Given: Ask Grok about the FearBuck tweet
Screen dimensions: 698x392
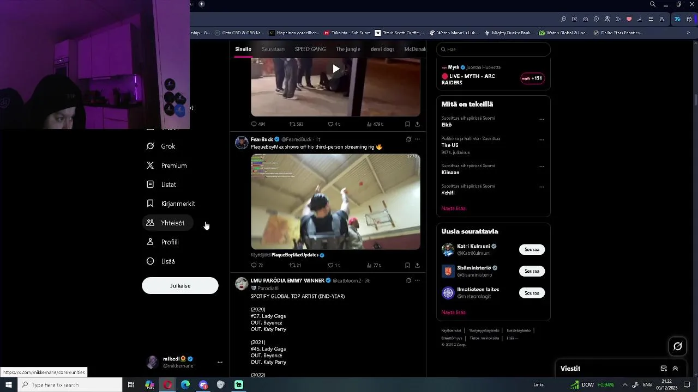Looking at the screenshot, I should coord(408,139).
